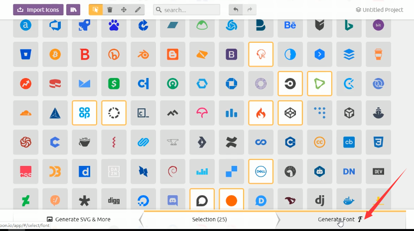This screenshot has width=414, height=231.
Task: Select the Deezer equalizer icon
Action: [202, 171]
